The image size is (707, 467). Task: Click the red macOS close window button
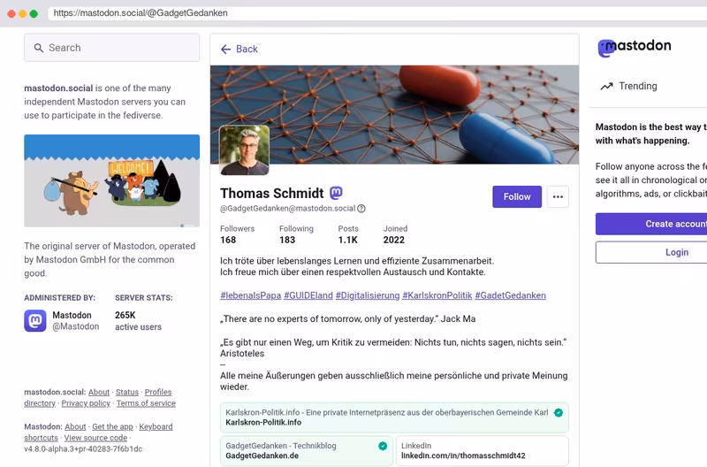tap(11, 13)
